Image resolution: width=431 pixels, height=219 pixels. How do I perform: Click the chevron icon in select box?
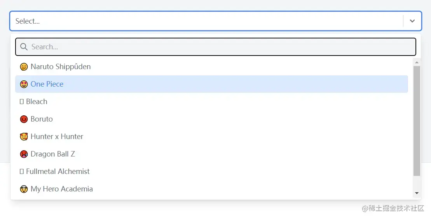[x=412, y=21]
